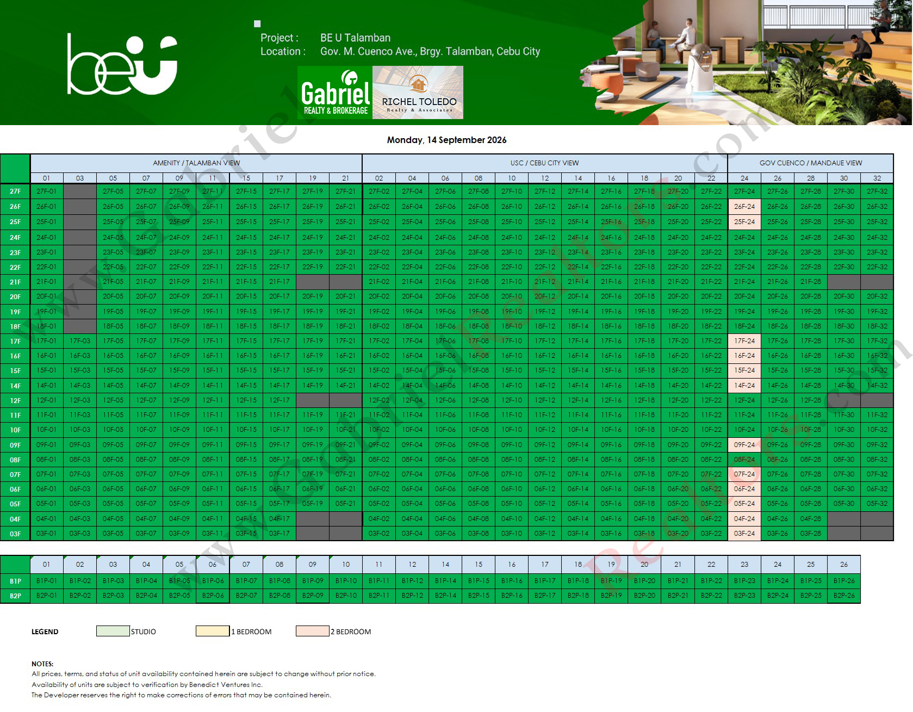Select unit cell 25F-24
This screenshot has width=913, height=712.
point(744,222)
